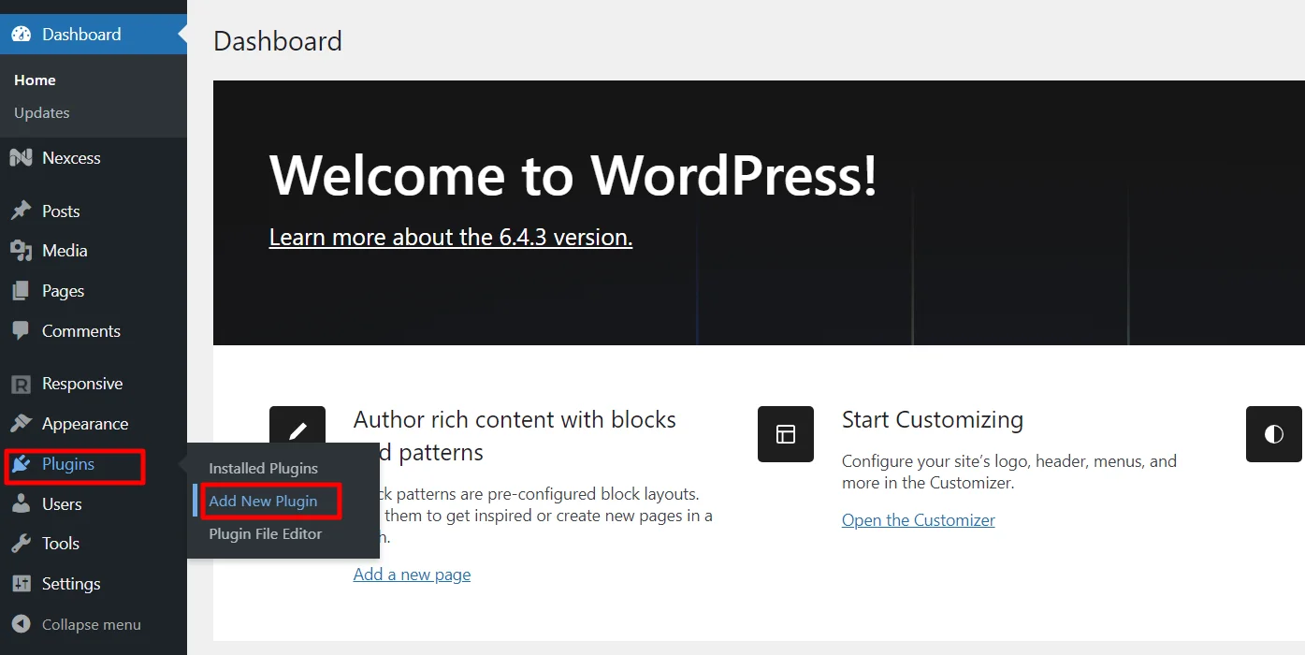Viewport: 1305px width, 655px height.
Task: Open Plugin File Editor in the flyout
Action: click(x=266, y=534)
